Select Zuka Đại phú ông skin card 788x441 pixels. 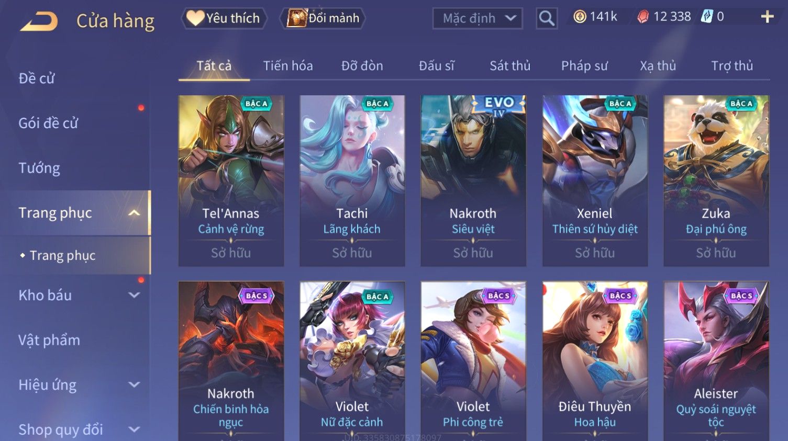(716, 180)
